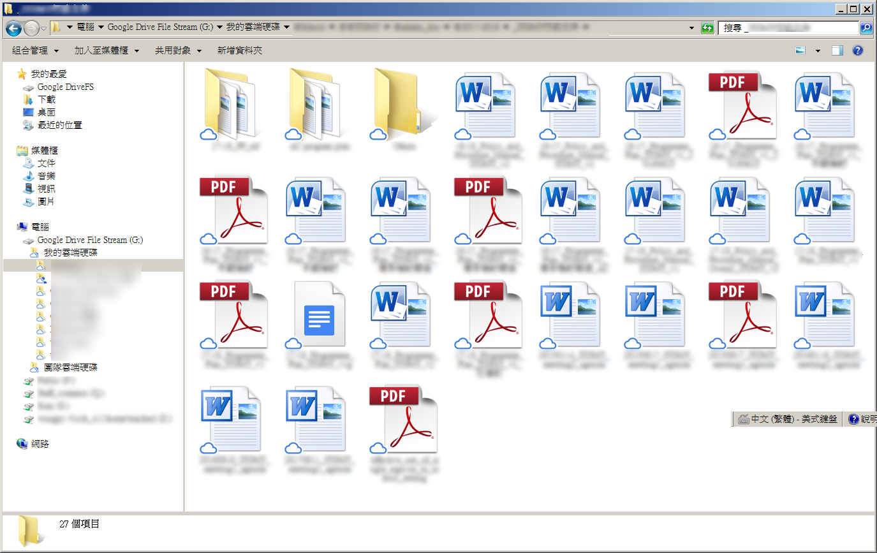Click 中文 (繁體) input language button
This screenshot has width=877, height=553.
788,419
